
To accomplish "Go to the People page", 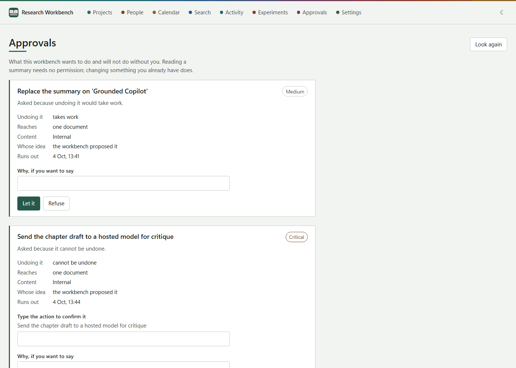I will point(132,13).
